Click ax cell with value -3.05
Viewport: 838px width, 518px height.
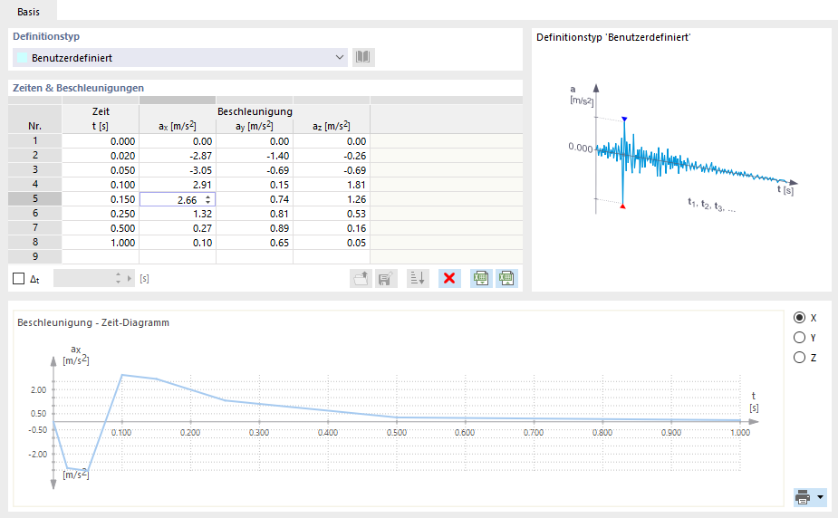tap(178, 170)
